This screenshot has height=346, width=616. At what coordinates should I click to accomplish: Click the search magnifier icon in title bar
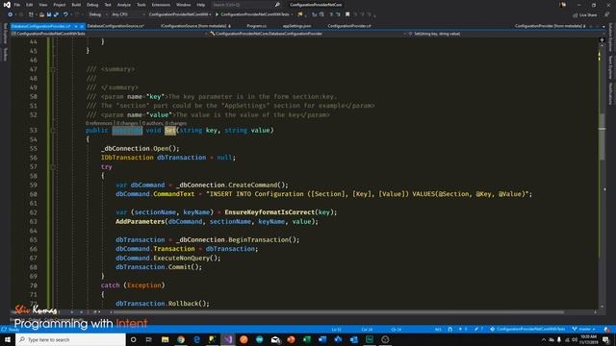pyautogui.click(x=277, y=5)
